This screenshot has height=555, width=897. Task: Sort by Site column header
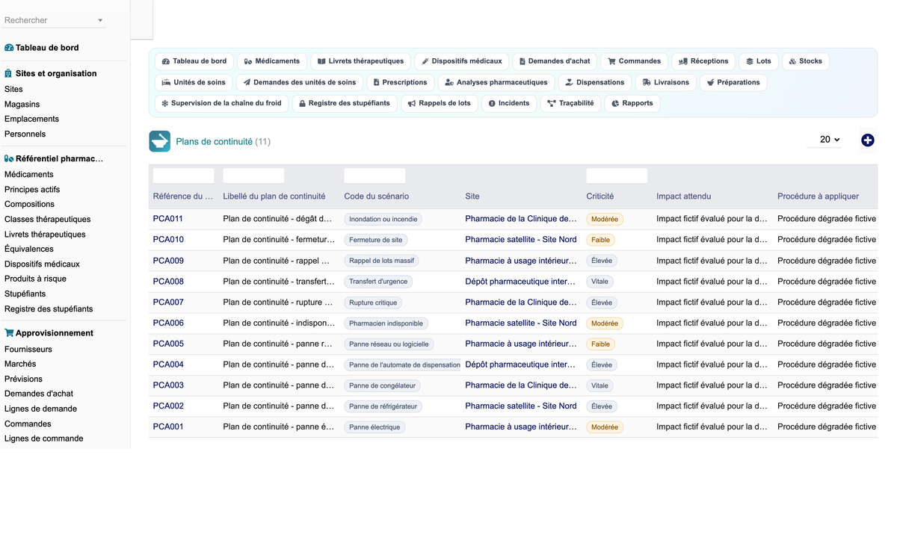coord(472,196)
